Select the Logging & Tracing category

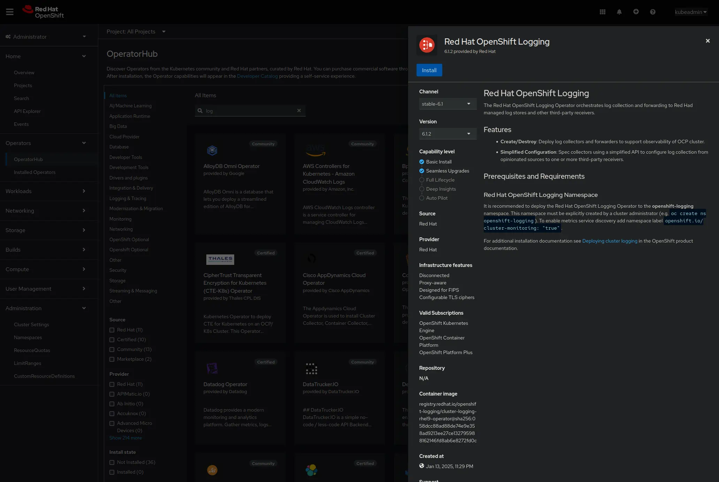click(x=128, y=198)
